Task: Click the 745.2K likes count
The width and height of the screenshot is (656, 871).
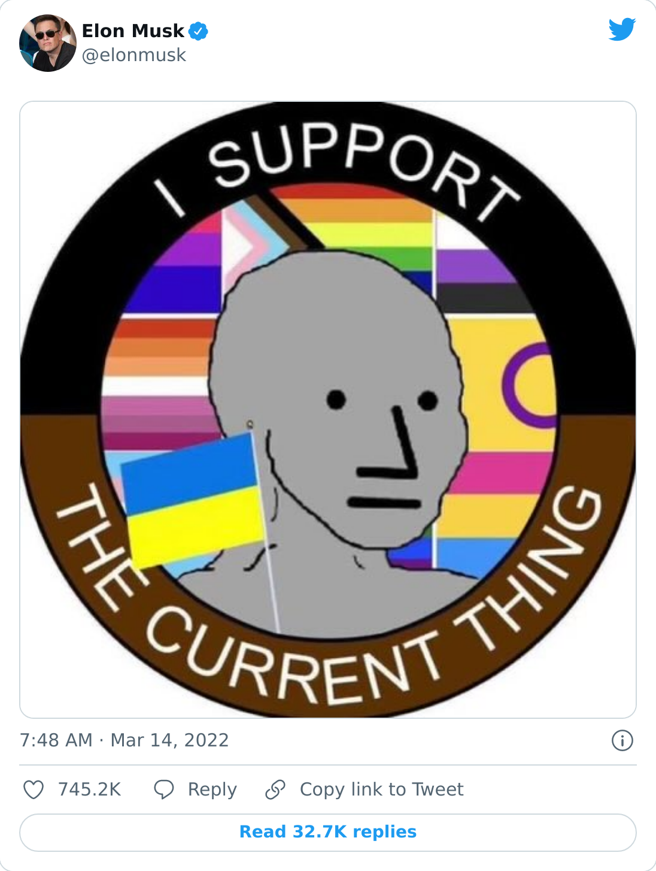Action: point(90,790)
